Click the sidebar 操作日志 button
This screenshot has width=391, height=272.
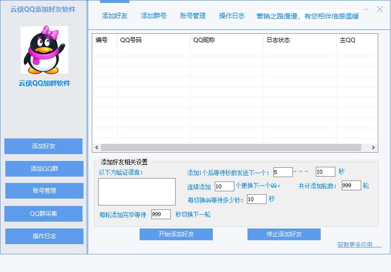click(44, 236)
